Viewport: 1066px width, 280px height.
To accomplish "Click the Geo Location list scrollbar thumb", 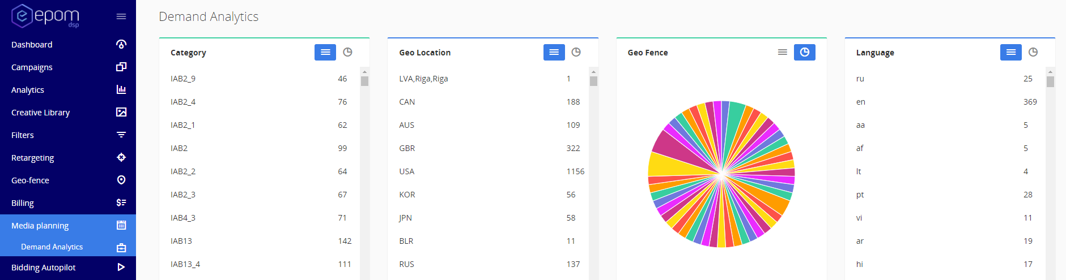I will pyautogui.click(x=593, y=81).
